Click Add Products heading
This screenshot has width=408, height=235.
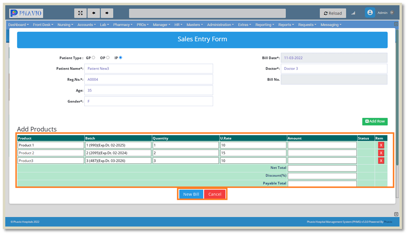[37, 129]
